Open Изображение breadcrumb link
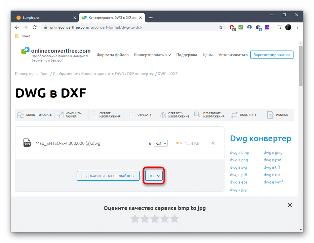The image size is (314, 243). 65,74
